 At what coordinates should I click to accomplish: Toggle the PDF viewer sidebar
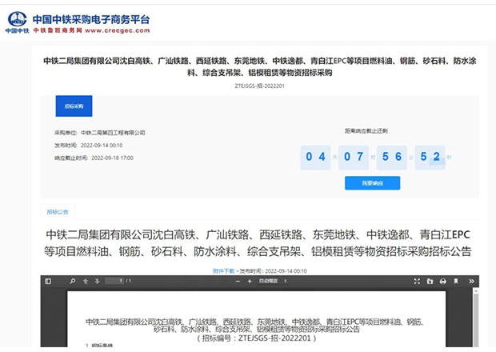coord(48,281)
